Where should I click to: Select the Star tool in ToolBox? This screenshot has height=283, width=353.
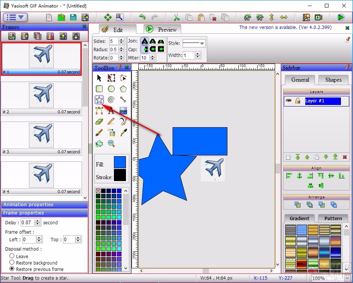click(99, 100)
